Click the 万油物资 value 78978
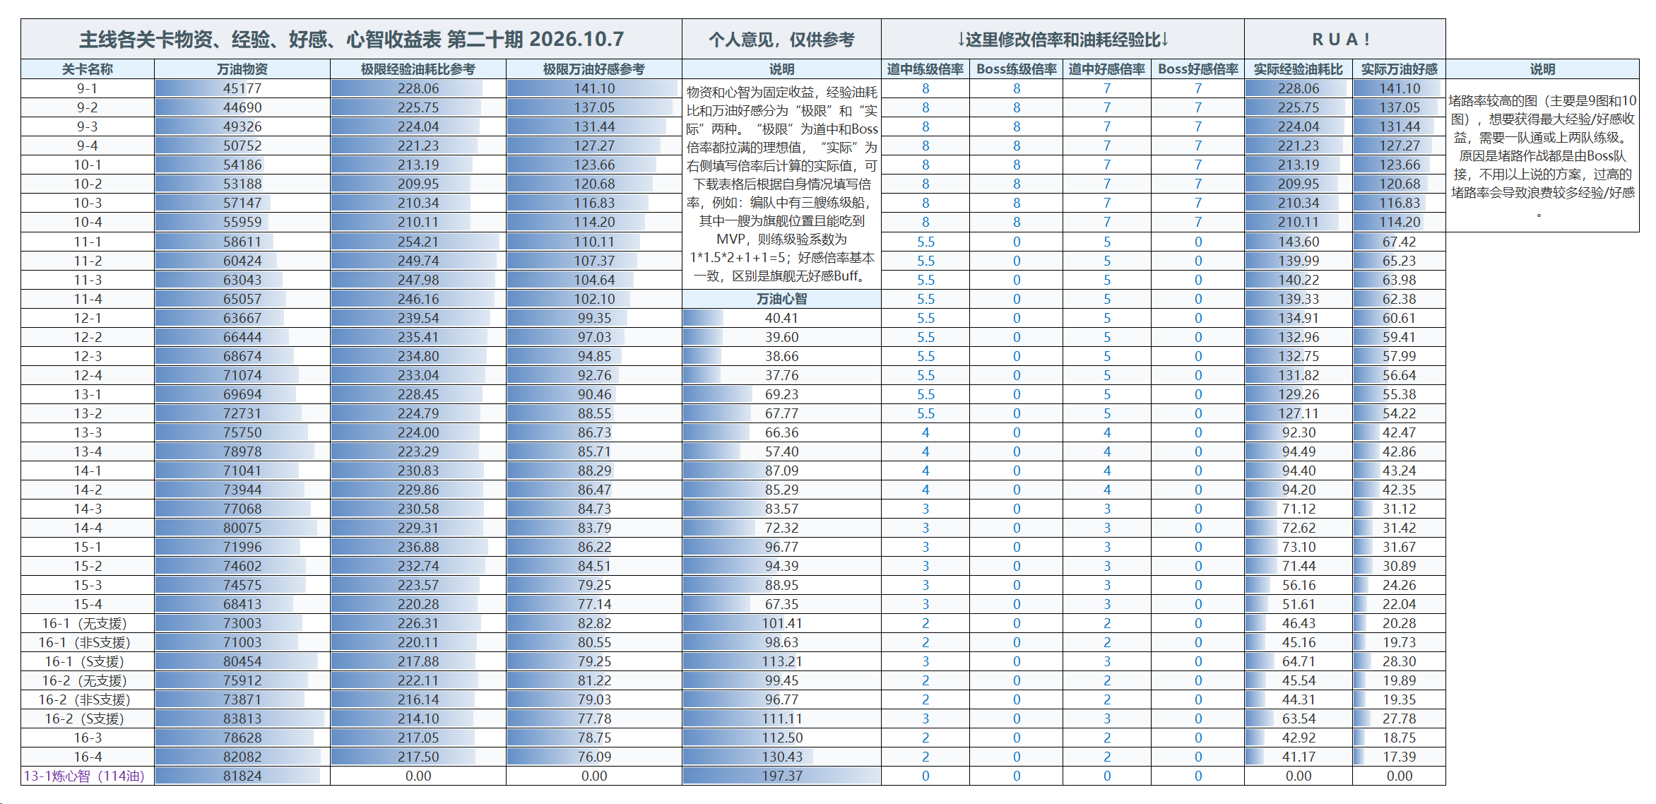Image resolution: width=1656 pixels, height=804 pixels. pos(242,451)
